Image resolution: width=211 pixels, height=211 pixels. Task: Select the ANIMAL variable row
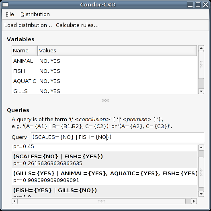coord(104,61)
